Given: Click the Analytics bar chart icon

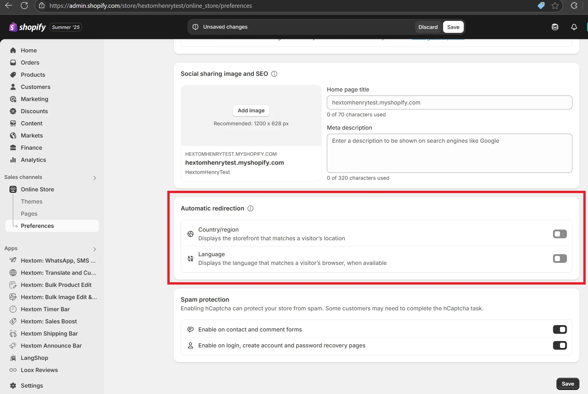Looking at the screenshot, I should pos(13,160).
